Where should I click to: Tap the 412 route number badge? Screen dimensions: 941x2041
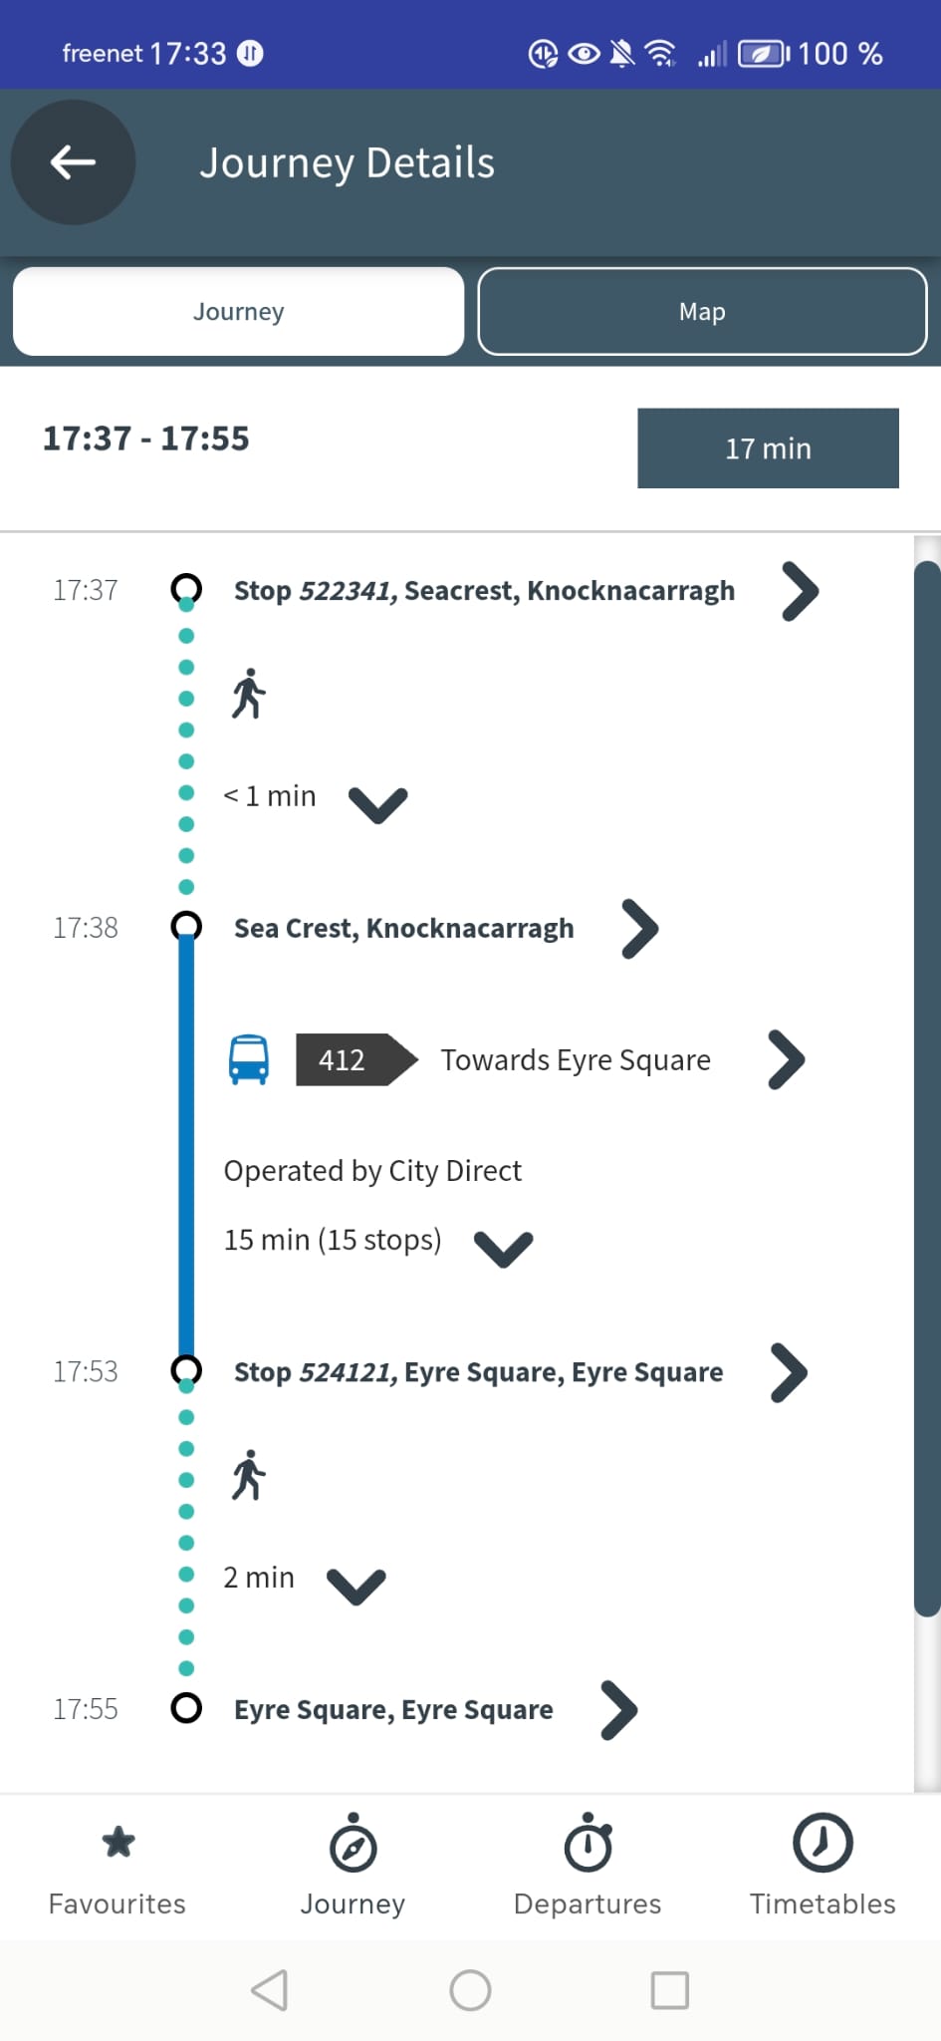344,1059
